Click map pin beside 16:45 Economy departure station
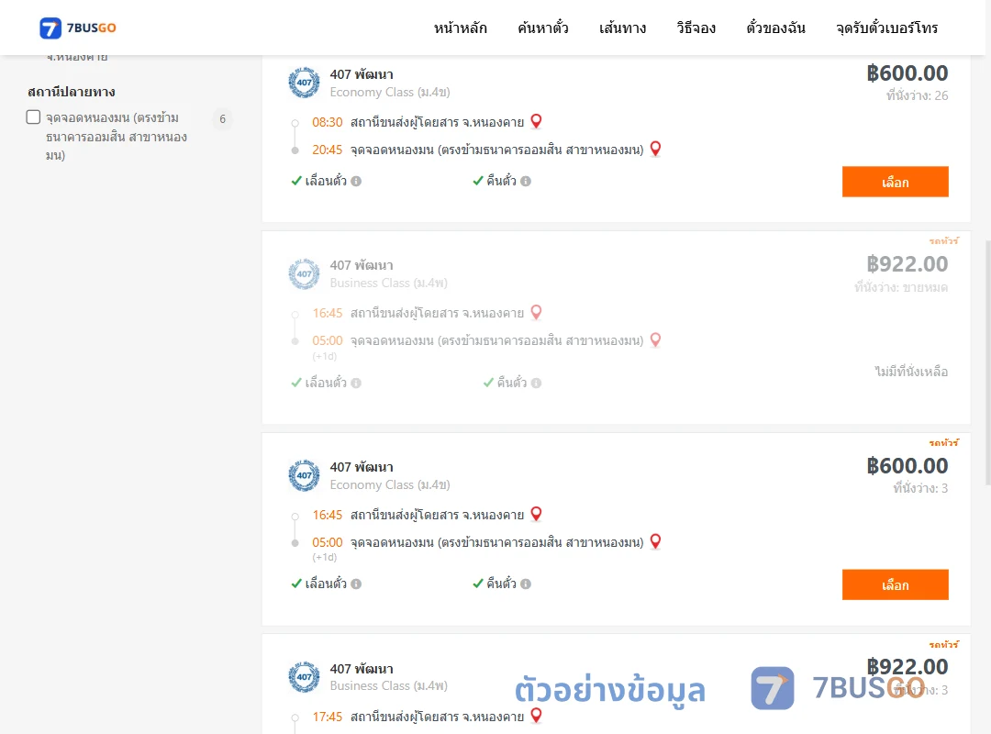The height and width of the screenshot is (734, 991). [x=536, y=514]
